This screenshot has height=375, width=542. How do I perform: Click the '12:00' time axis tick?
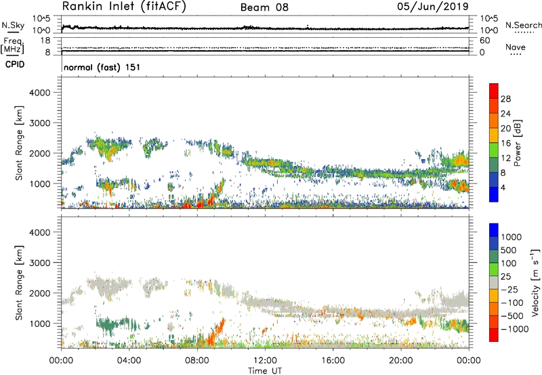click(265, 361)
